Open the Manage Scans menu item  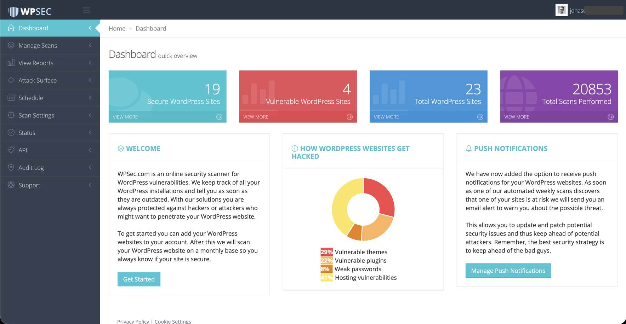[x=50, y=45]
